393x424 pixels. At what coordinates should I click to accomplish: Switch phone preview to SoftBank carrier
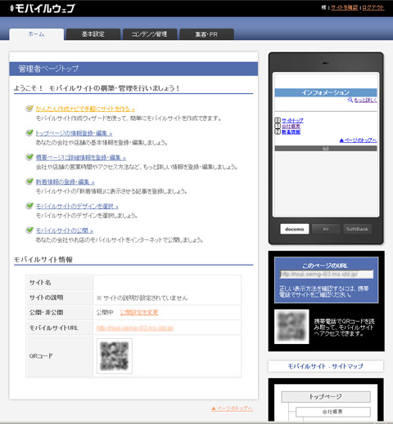point(357,229)
